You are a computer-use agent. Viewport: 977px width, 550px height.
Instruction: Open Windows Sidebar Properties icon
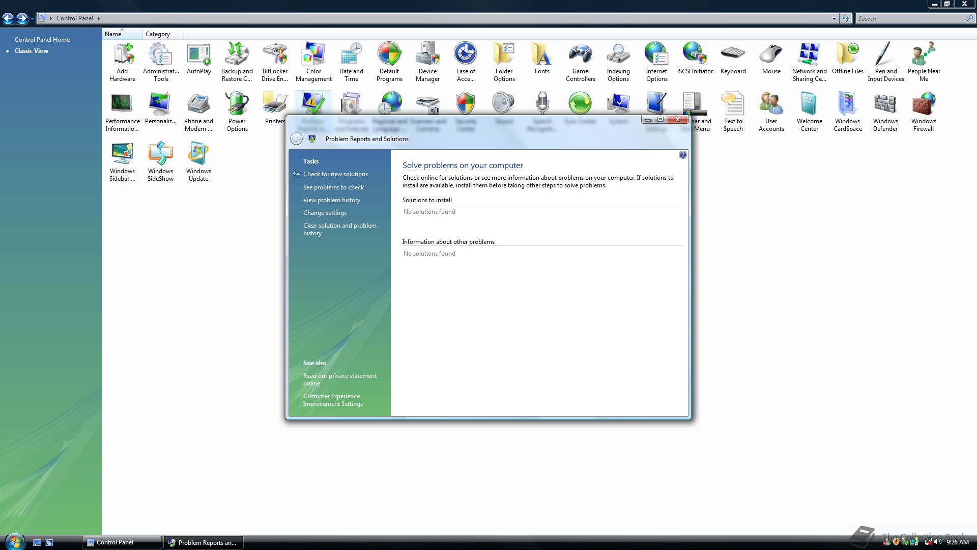(122, 161)
